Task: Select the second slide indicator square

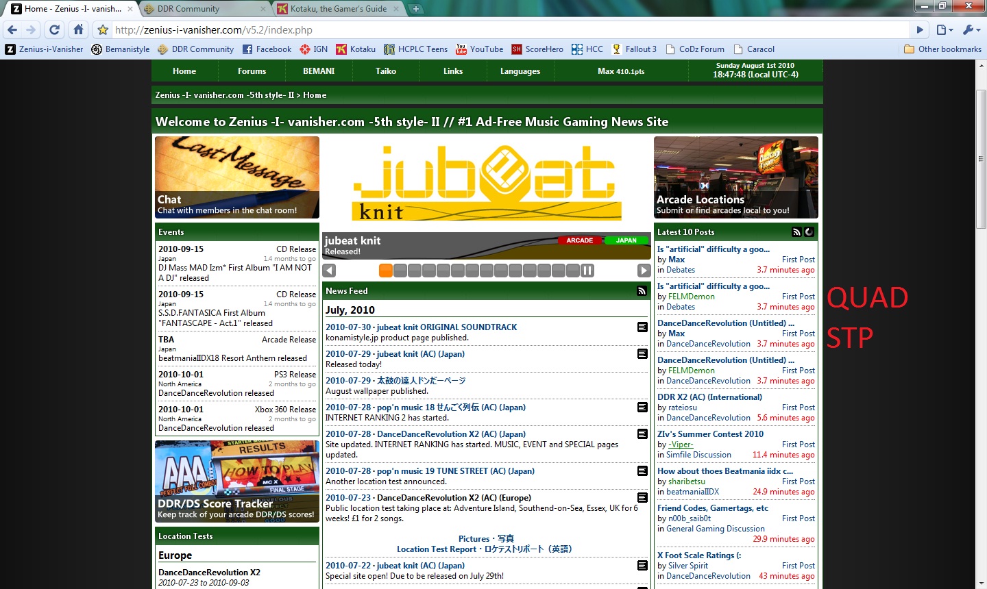Action: coord(400,271)
